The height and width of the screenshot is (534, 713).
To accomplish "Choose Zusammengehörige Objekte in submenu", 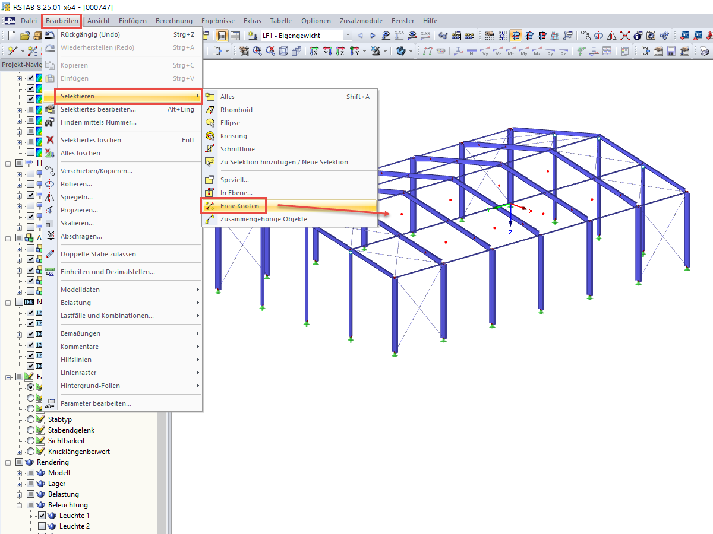I will [289, 219].
